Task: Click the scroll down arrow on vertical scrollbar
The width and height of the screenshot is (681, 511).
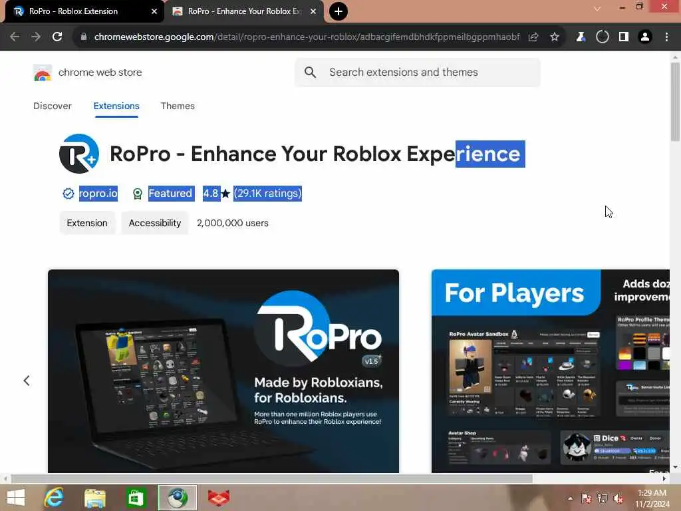Action: (x=675, y=467)
